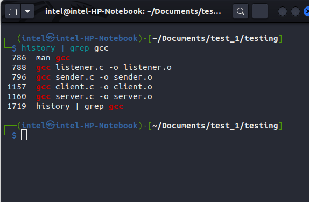Viewport: 309px width, 202px height.
Task: Minimize the terminal window
Action: (x=283, y=11)
